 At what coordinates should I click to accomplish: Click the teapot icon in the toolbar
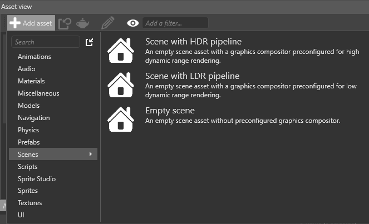[83, 23]
